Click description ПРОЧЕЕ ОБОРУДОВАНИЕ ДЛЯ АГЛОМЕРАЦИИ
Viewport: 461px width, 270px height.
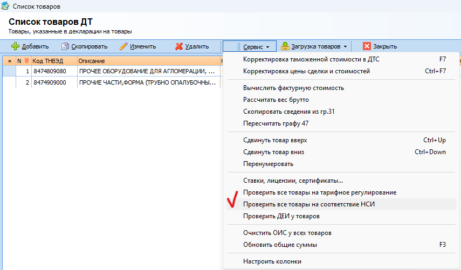148,71
